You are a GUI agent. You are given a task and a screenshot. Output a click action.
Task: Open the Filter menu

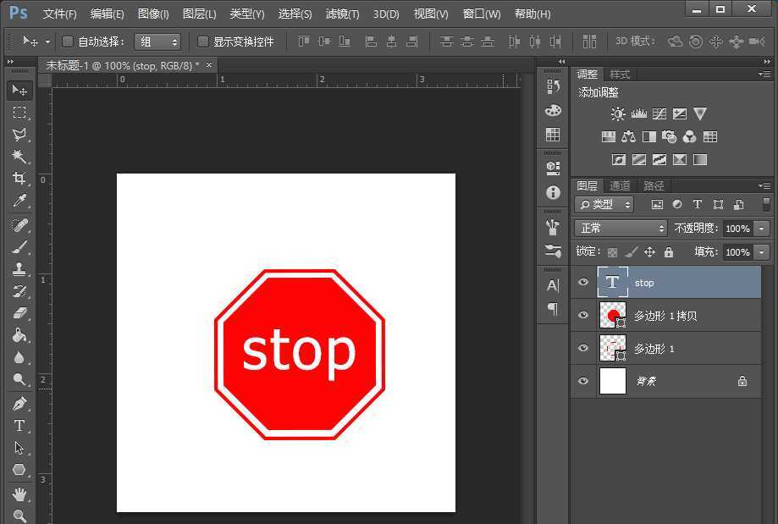pyautogui.click(x=342, y=14)
